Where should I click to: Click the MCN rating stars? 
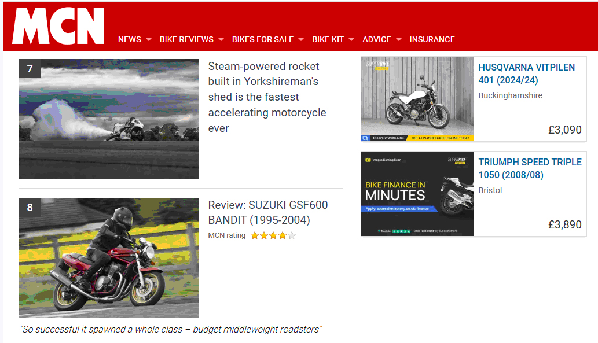(273, 235)
